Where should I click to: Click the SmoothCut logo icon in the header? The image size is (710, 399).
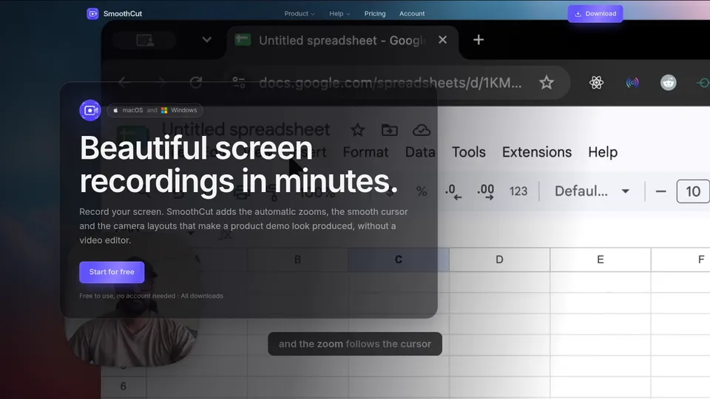coord(92,13)
